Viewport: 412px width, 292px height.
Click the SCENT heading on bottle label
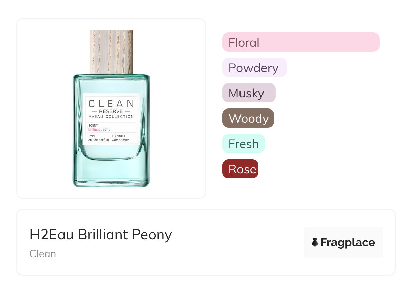(x=93, y=126)
